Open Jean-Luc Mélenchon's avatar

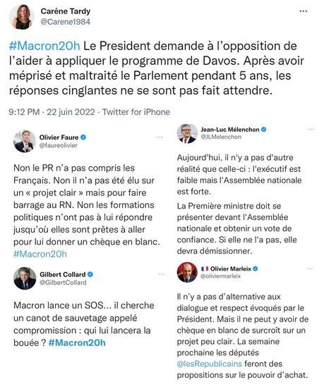pyautogui.click(x=187, y=133)
